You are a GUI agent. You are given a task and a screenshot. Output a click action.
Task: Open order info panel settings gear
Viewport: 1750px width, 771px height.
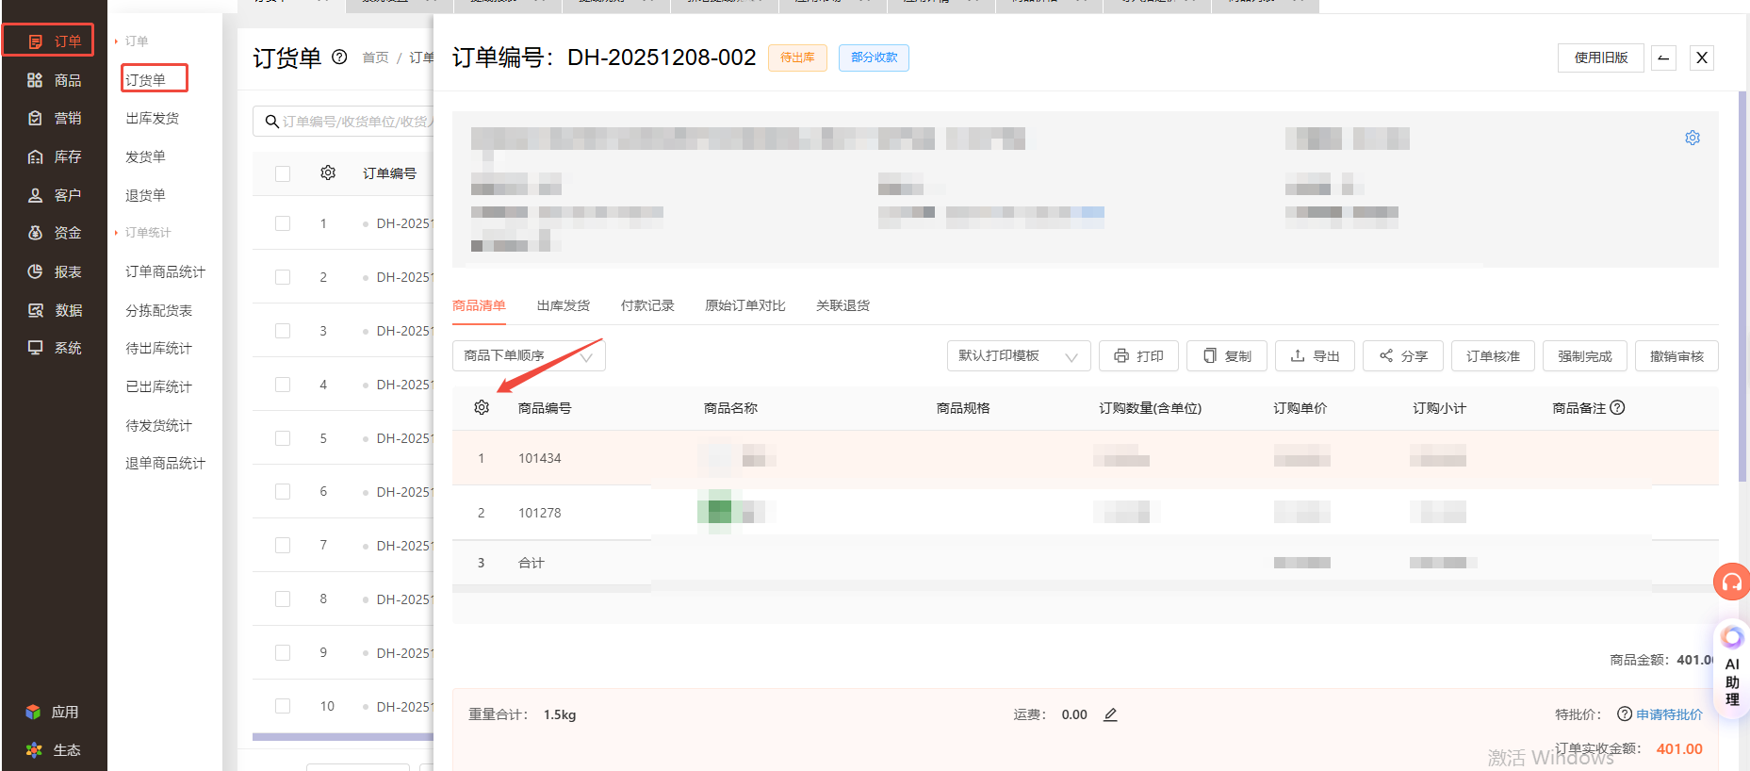(1693, 138)
